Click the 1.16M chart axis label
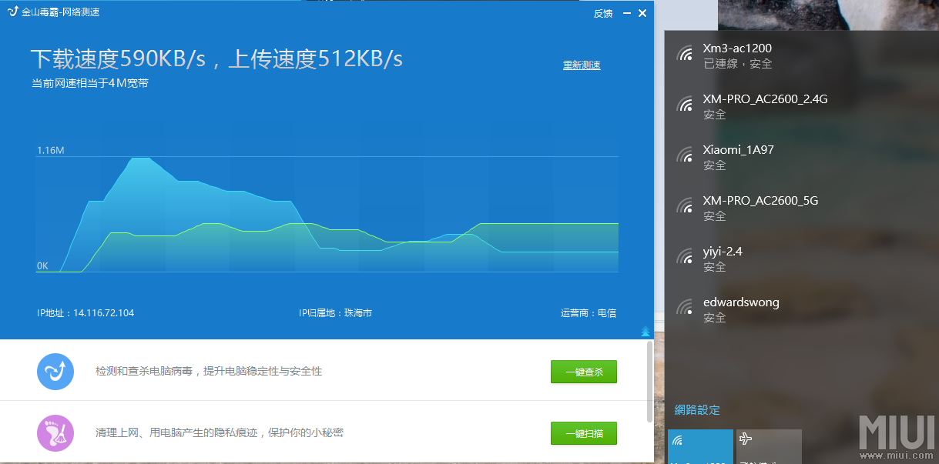Screen dimensions: 939x464 51,150
